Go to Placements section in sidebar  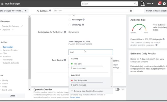coord(7,60)
